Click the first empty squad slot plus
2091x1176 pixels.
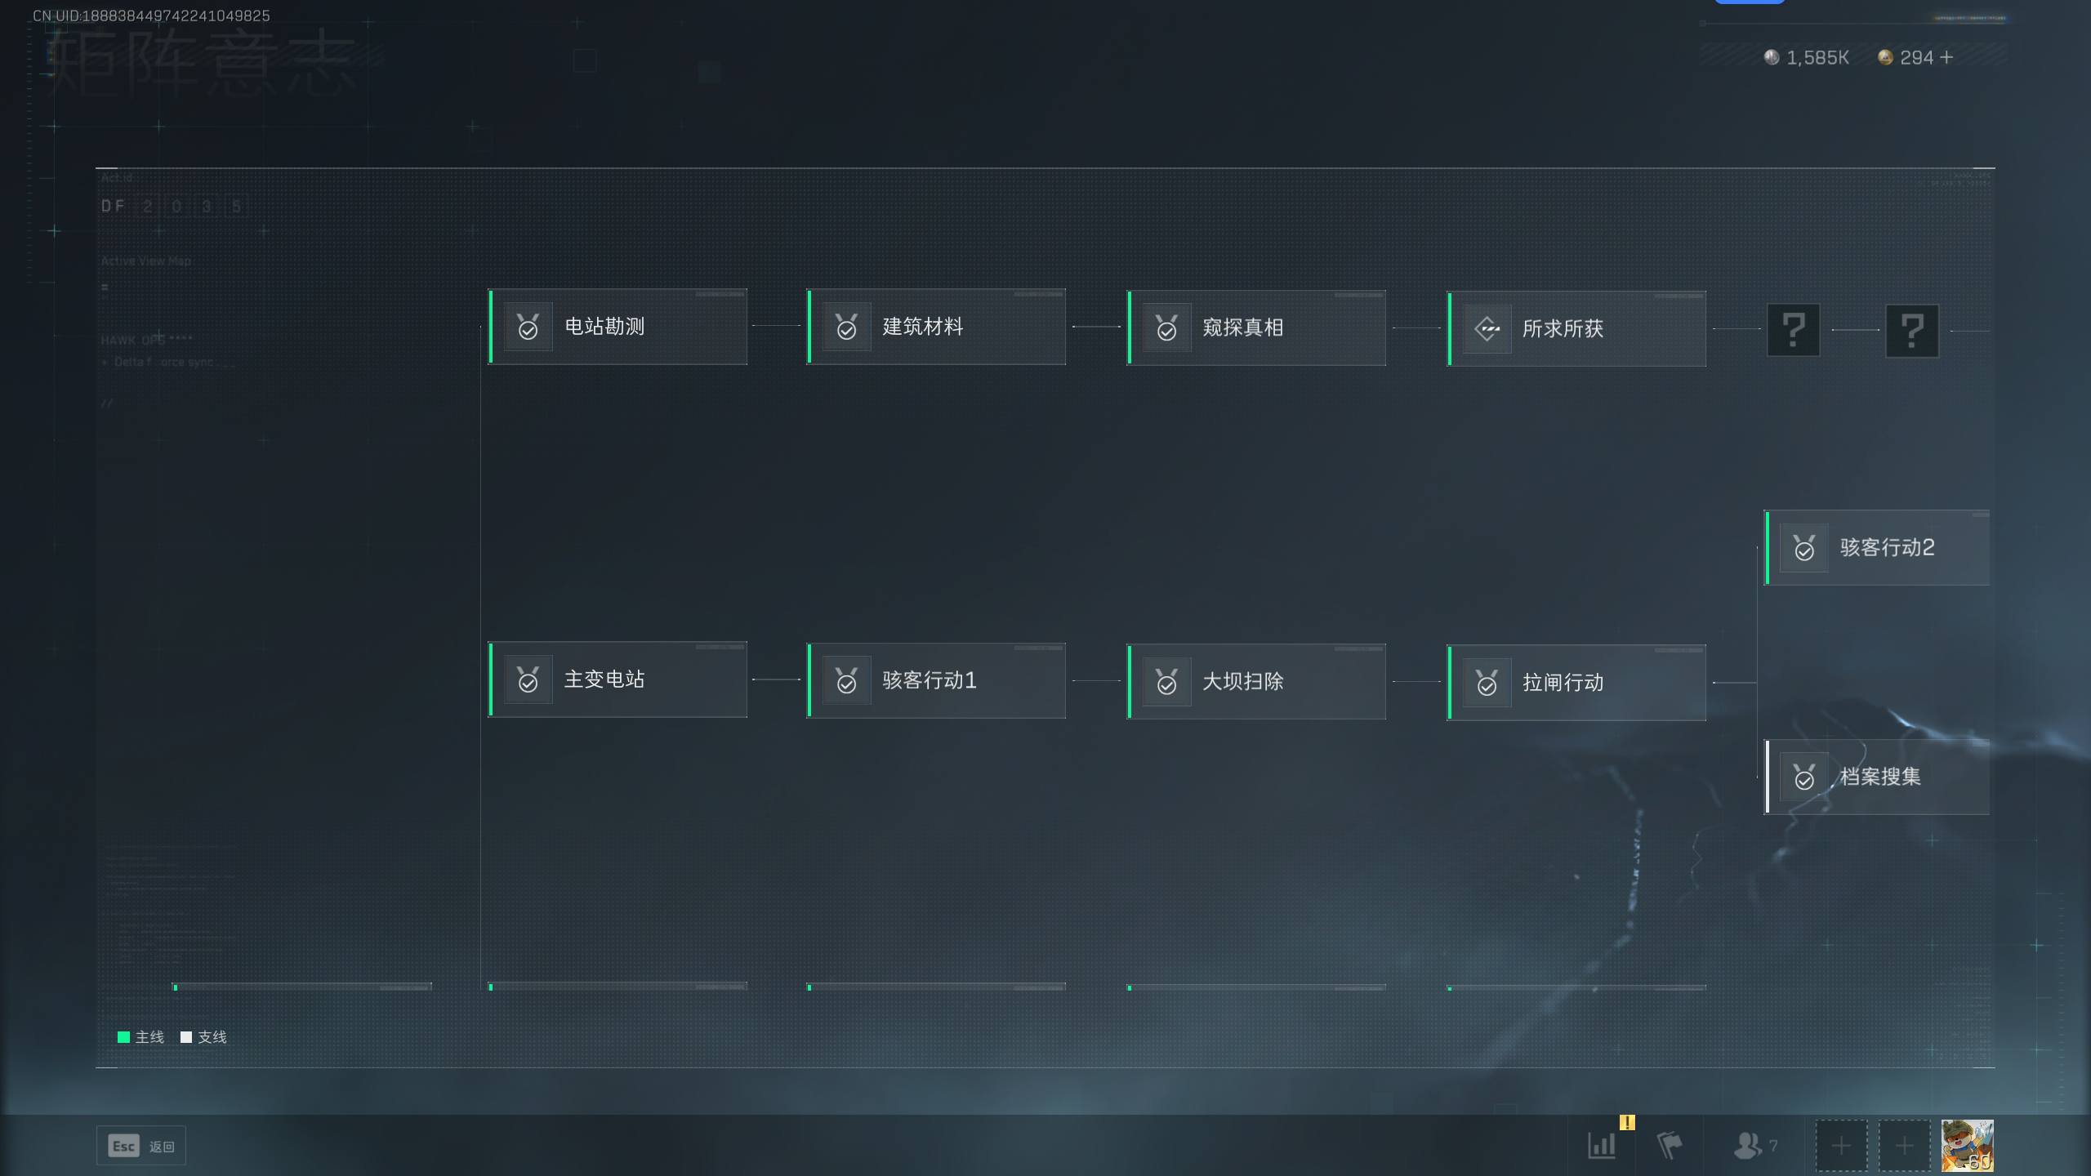1841,1146
